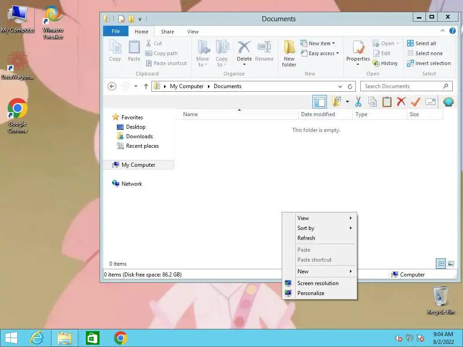463x347 pixels.
Task: Create a New folder from the ribbon
Action: tap(289, 53)
